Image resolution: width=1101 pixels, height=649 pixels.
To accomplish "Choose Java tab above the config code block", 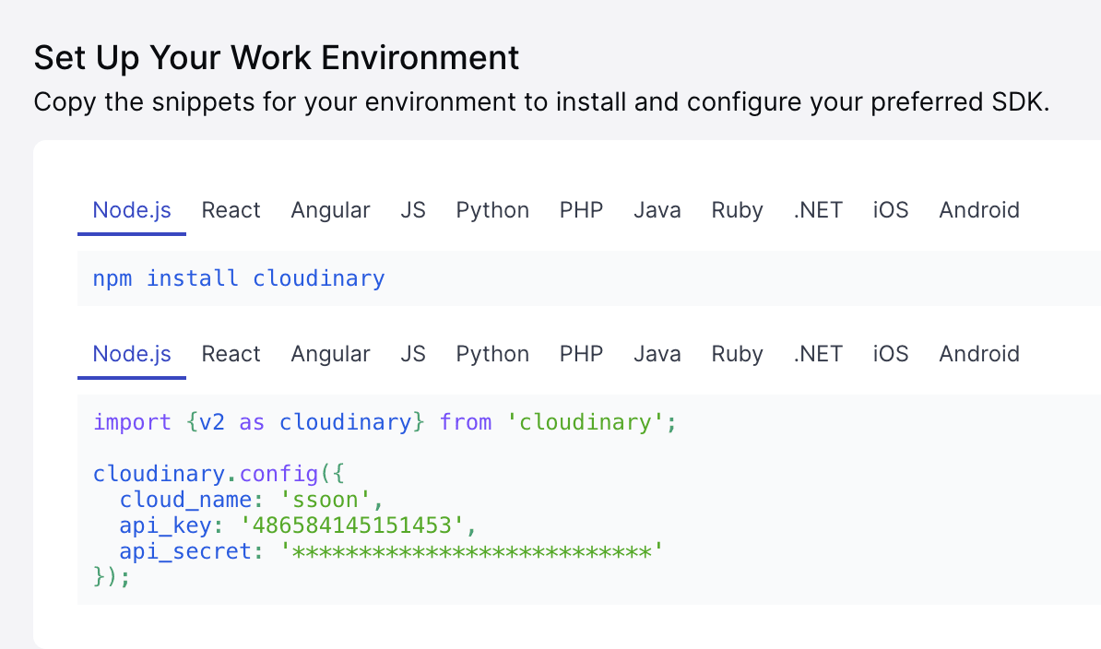I will pyautogui.click(x=657, y=354).
